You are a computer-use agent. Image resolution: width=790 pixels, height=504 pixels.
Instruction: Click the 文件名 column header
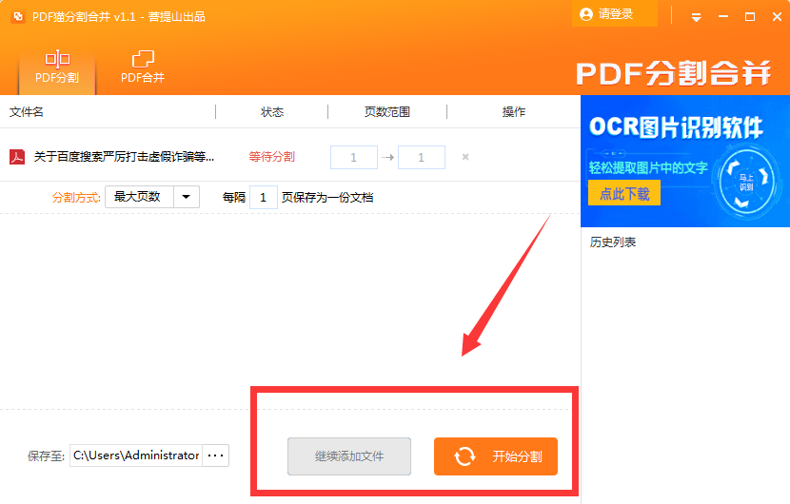27,112
